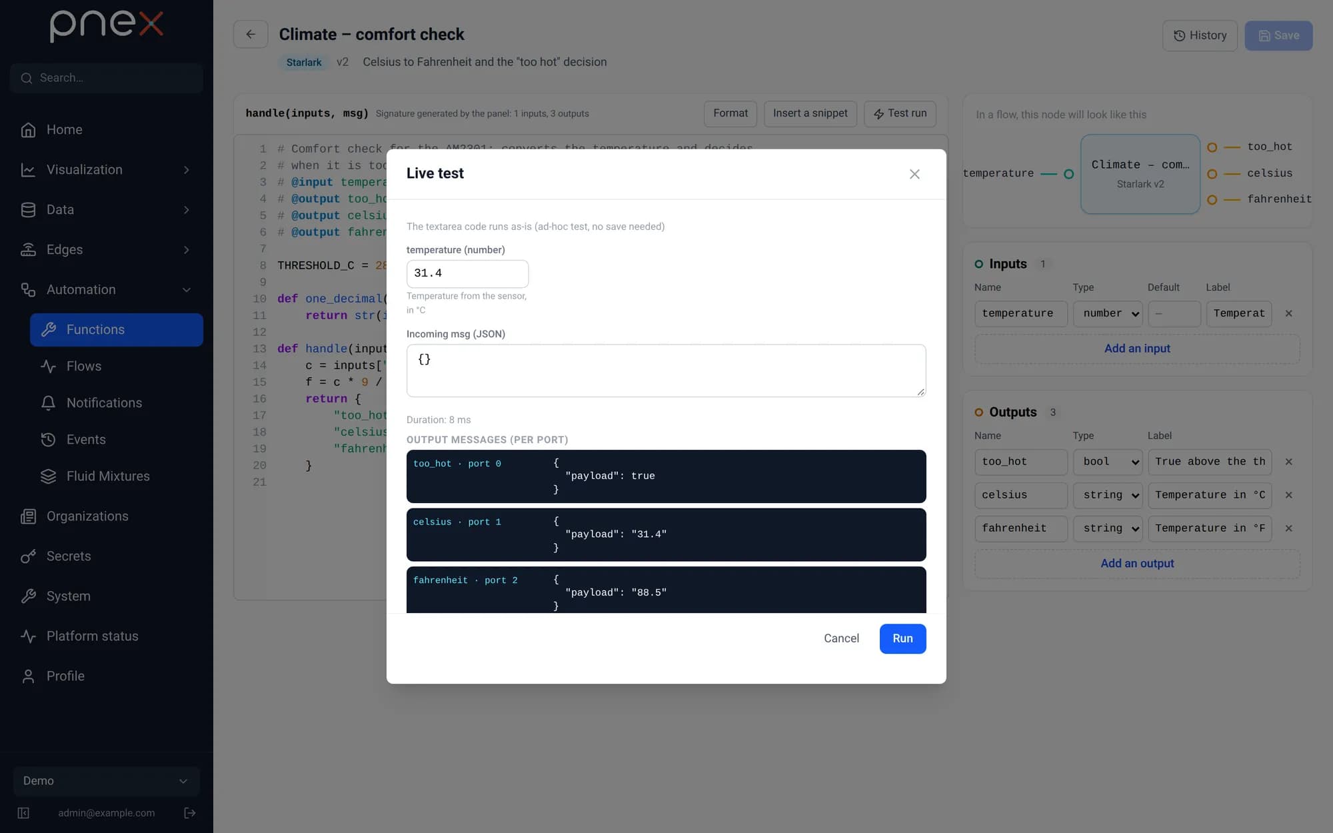
Task: Focus the sidebar Search field
Action: [107, 78]
